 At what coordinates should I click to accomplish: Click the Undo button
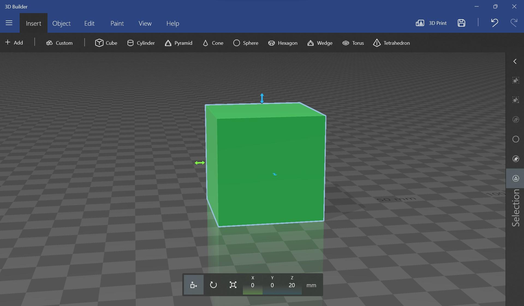[495, 23]
